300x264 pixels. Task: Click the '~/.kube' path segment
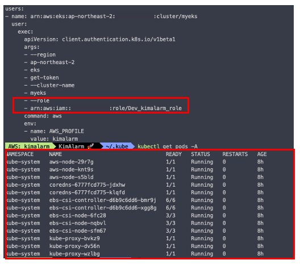click(x=117, y=146)
